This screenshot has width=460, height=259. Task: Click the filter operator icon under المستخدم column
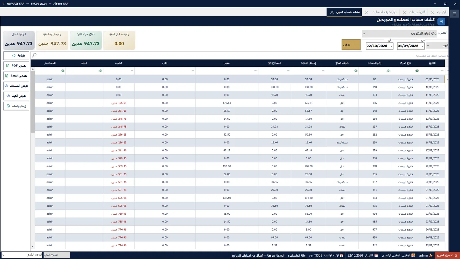coord(63,71)
